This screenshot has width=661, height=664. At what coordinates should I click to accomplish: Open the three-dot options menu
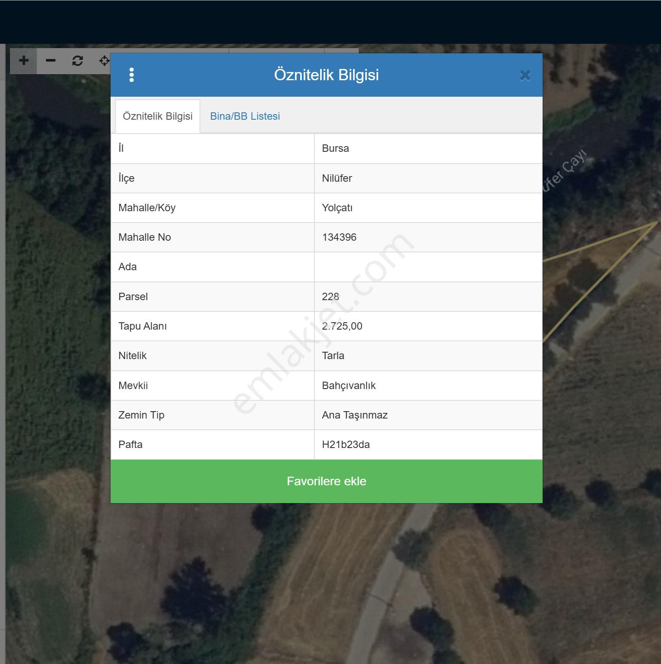coord(131,75)
